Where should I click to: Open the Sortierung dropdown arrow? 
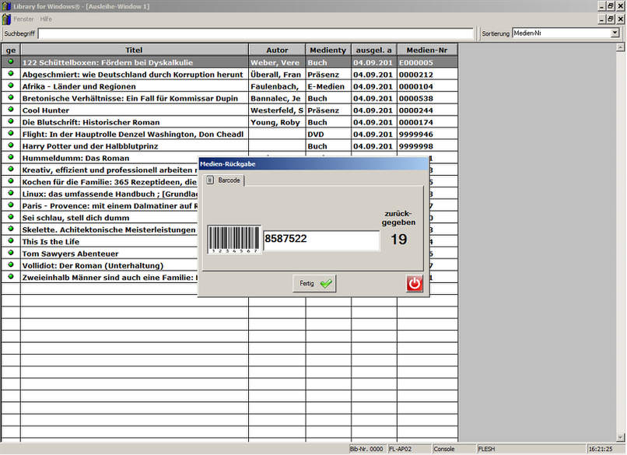click(x=615, y=33)
